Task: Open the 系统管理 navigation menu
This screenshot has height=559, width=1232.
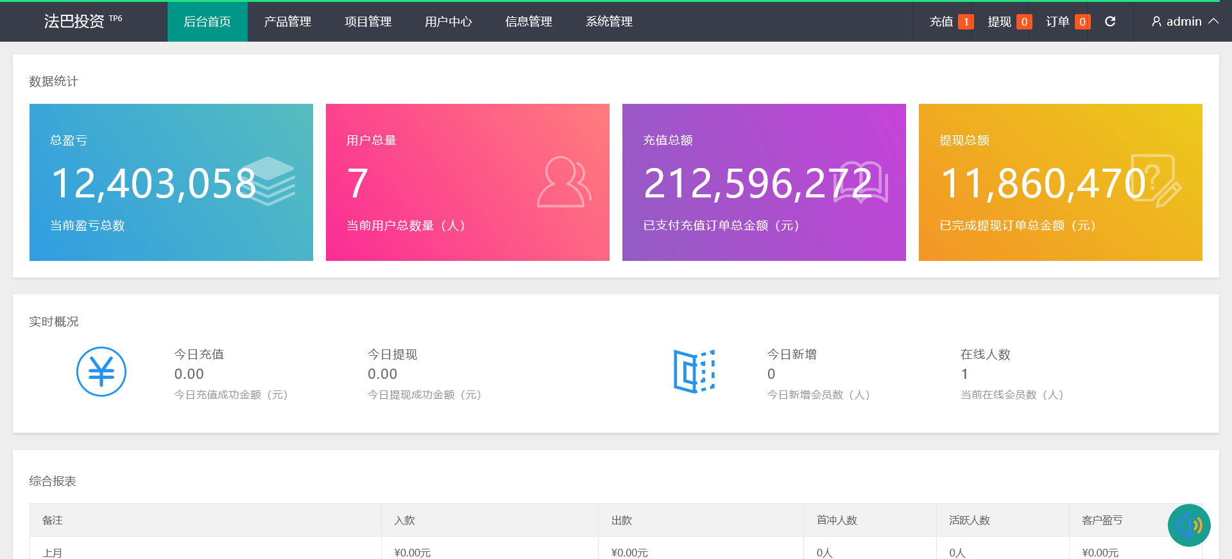Action: [x=609, y=22]
